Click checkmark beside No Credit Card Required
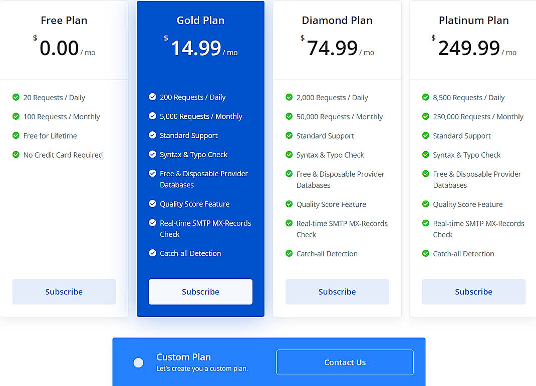The height and width of the screenshot is (386, 536). (x=16, y=155)
